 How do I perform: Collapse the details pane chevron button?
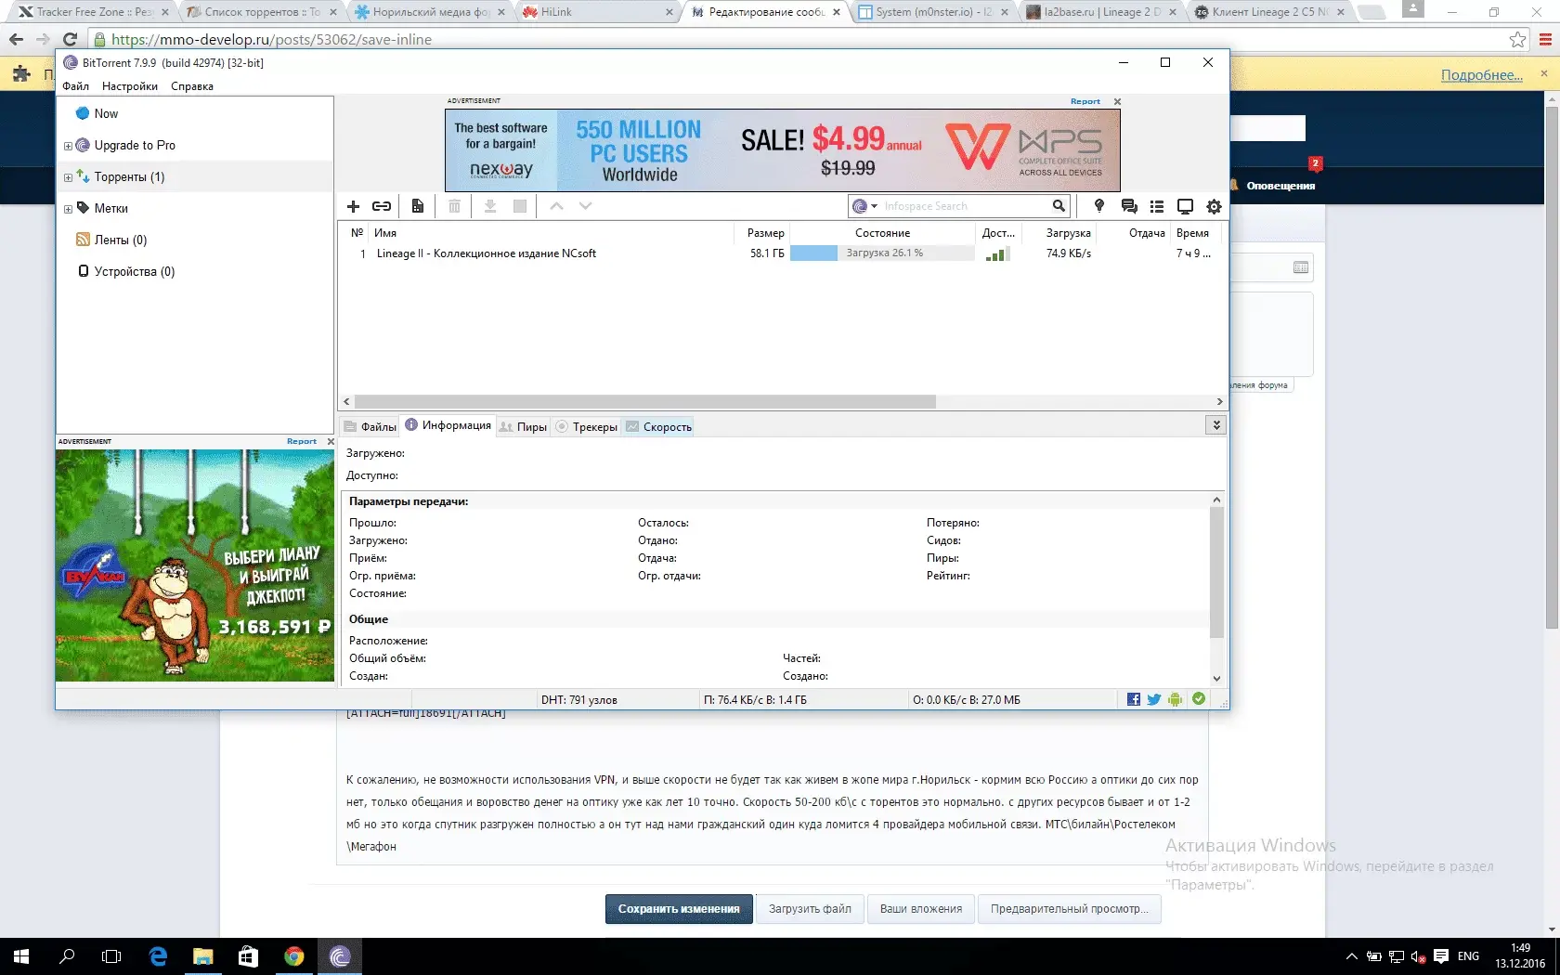click(1215, 424)
